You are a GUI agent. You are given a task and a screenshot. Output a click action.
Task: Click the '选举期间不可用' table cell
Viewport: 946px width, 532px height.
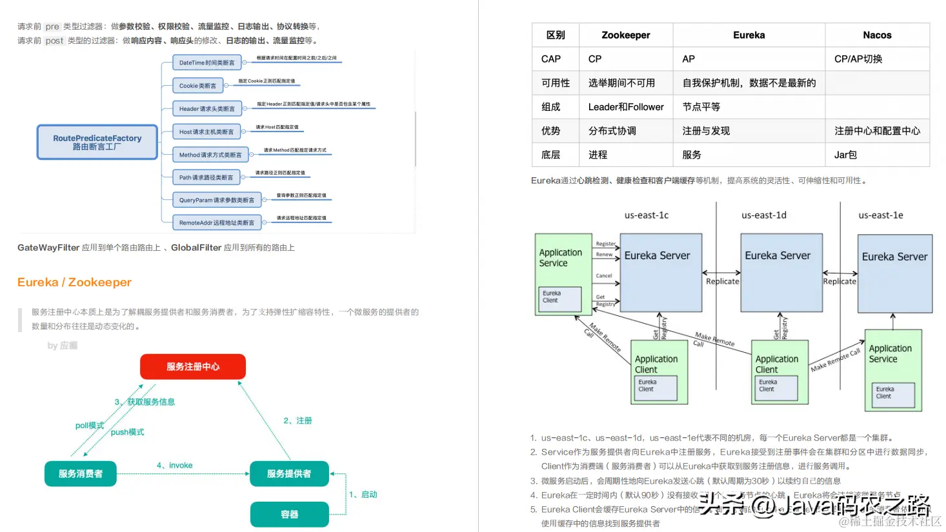(x=626, y=83)
